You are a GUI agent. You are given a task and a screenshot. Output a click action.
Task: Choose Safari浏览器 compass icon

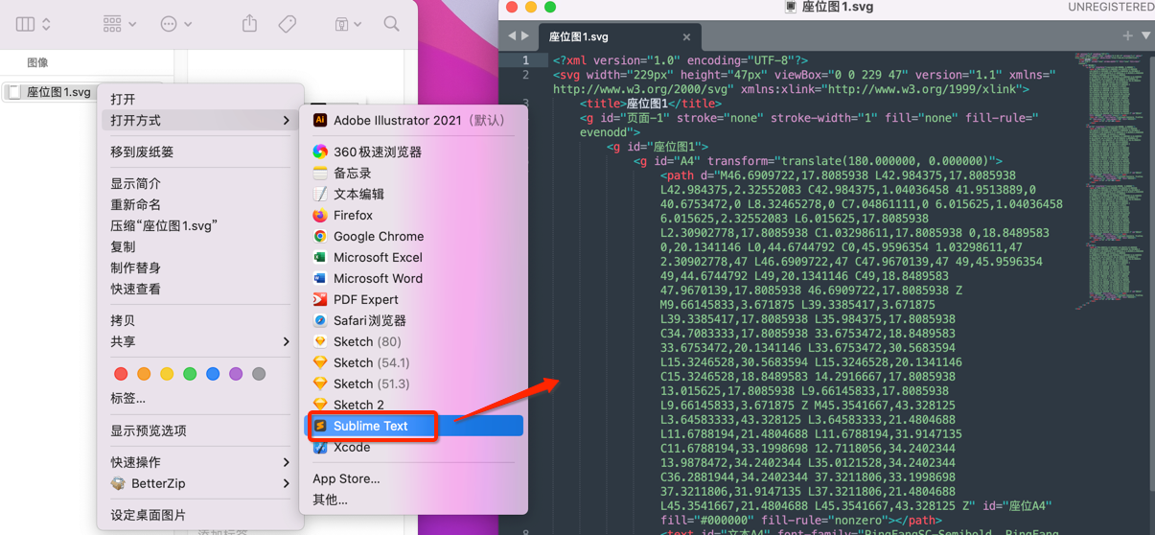[x=320, y=320]
